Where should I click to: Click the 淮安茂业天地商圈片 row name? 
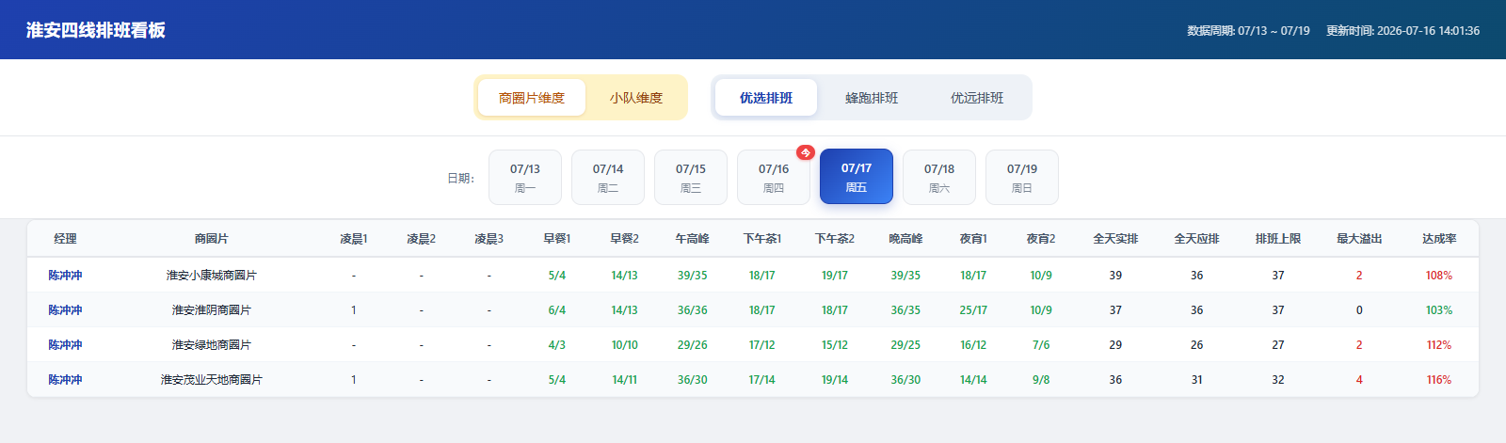click(212, 380)
